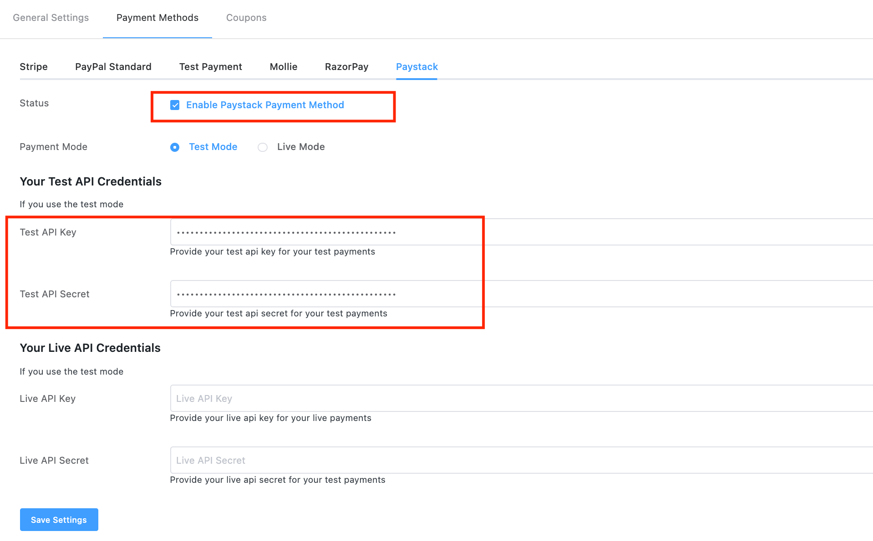This screenshot has height=541, width=873.
Task: Select the Test Mode radio button
Action: tap(175, 147)
